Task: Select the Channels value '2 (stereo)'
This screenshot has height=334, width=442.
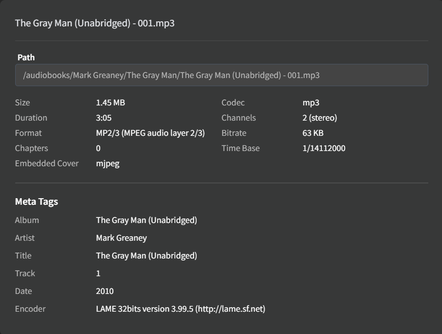Action: 320,118
